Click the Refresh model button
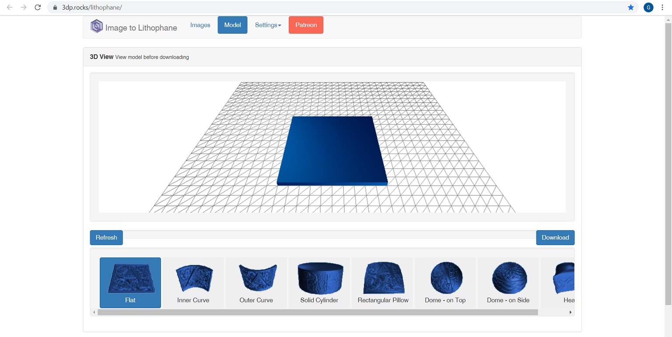 (x=106, y=238)
